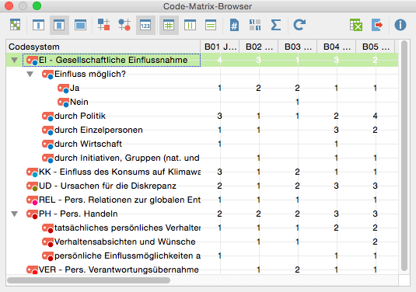Viewport: 416px width, 292px height.
Task: Click the tag icon of durch Politik
Action: pos(47,116)
